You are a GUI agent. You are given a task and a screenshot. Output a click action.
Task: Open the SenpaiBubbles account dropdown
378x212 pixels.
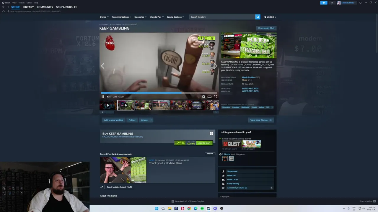tap(346, 3)
